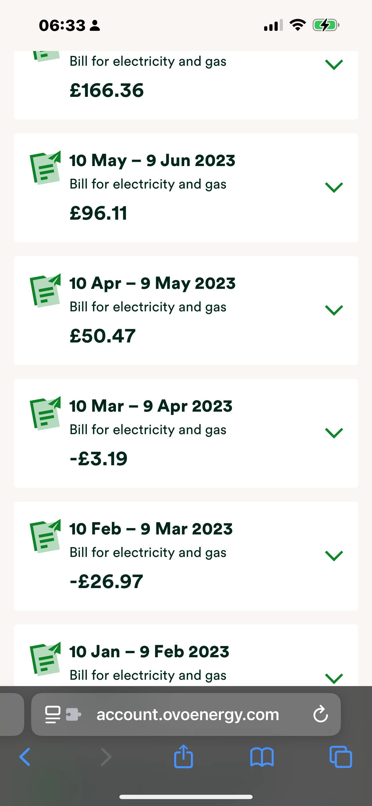
Task: Expand the £166.36 bill details
Action: [334, 65]
